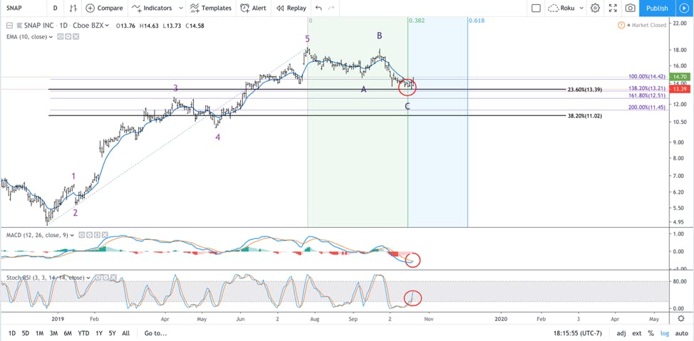This screenshot has height=341, width=694.
Task: Open the Roku layout dropdown
Action: 566,8
